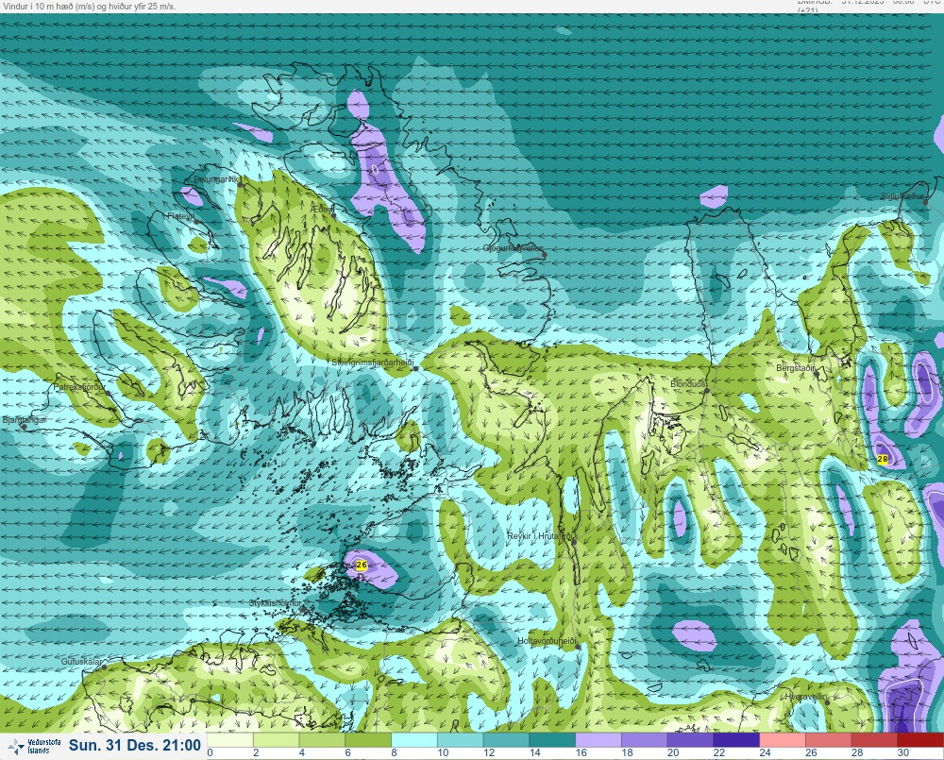Screen dimensions: 944x760
Task: Click the Stykkishólmur station label
Action: [275, 603]
